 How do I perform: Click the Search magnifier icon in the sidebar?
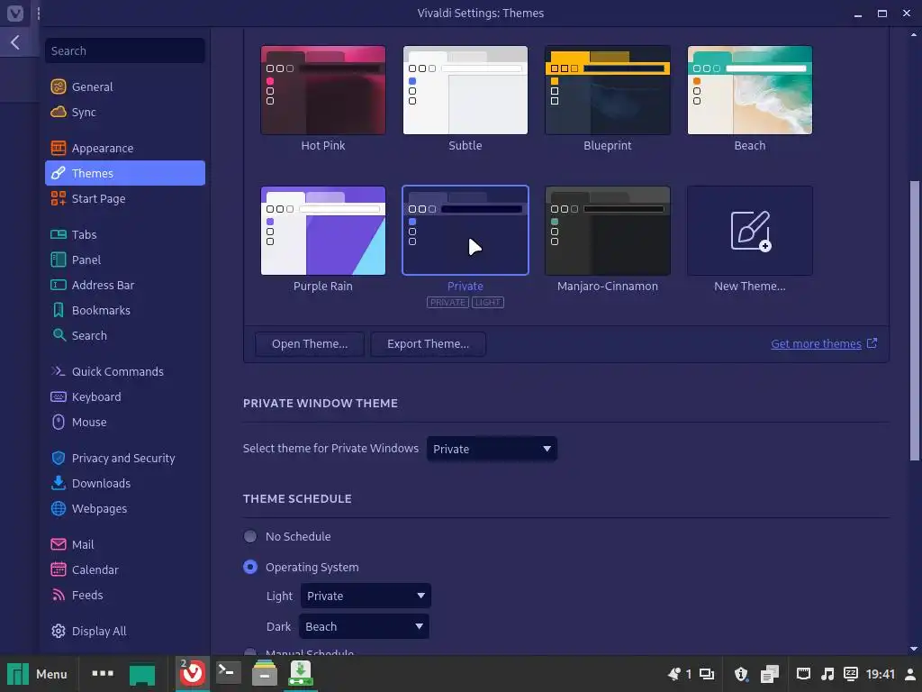pos(59,336)
